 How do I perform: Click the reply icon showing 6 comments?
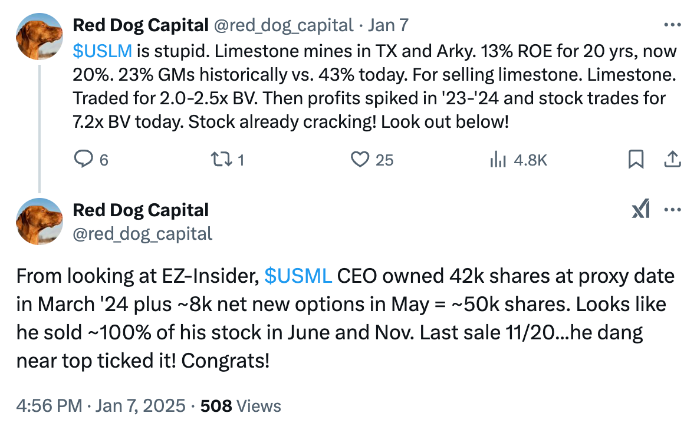84,159
